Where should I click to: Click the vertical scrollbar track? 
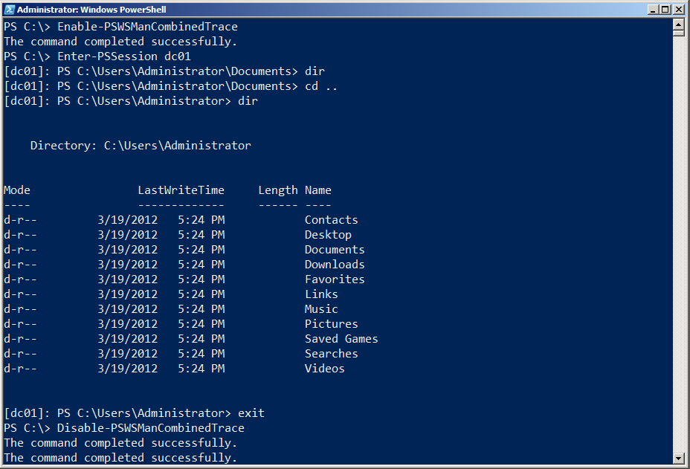[x=678, y=245]
